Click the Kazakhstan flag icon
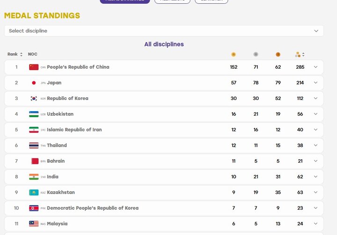The image size is (337, 235). point(34,192)
